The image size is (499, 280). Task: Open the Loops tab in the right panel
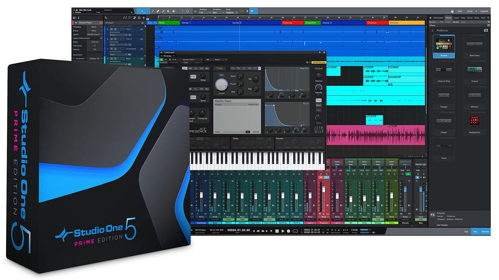coord(456,18)
